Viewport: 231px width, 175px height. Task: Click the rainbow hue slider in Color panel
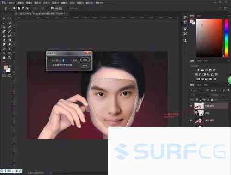tap(226, 38)
